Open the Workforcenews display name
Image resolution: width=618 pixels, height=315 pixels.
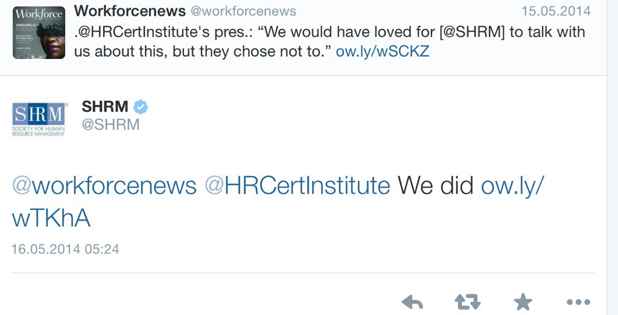(x=130, y=11)
